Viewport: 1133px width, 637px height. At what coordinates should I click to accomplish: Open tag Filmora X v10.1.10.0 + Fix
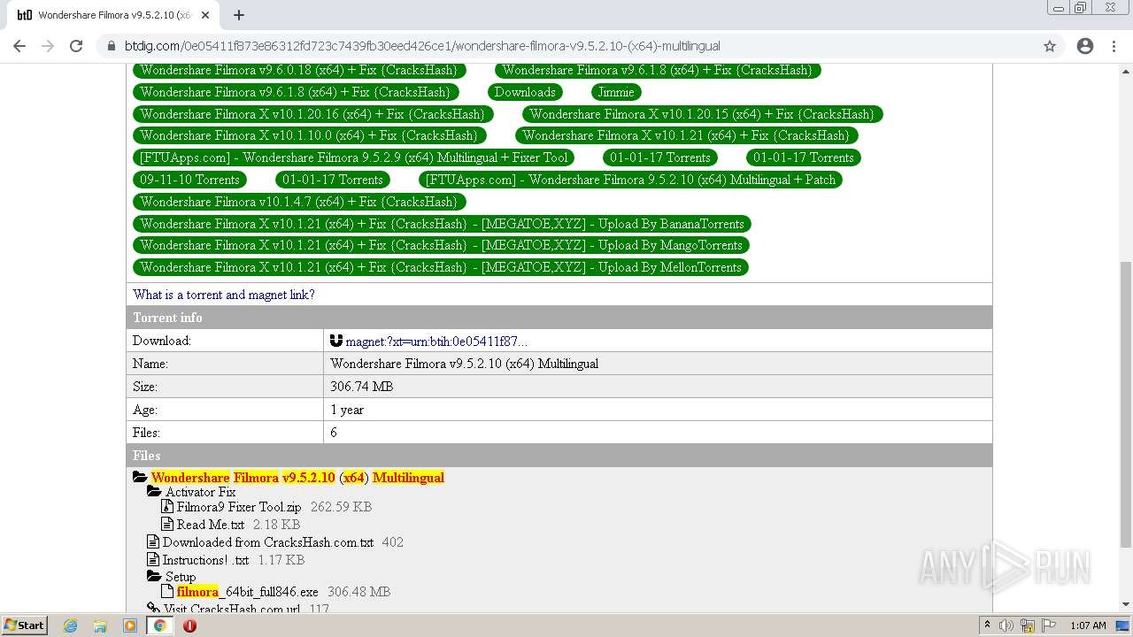click(309, 135)
